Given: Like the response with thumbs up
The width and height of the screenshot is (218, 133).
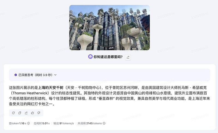Looking at the screenshot, I should (x=32, y=113).
